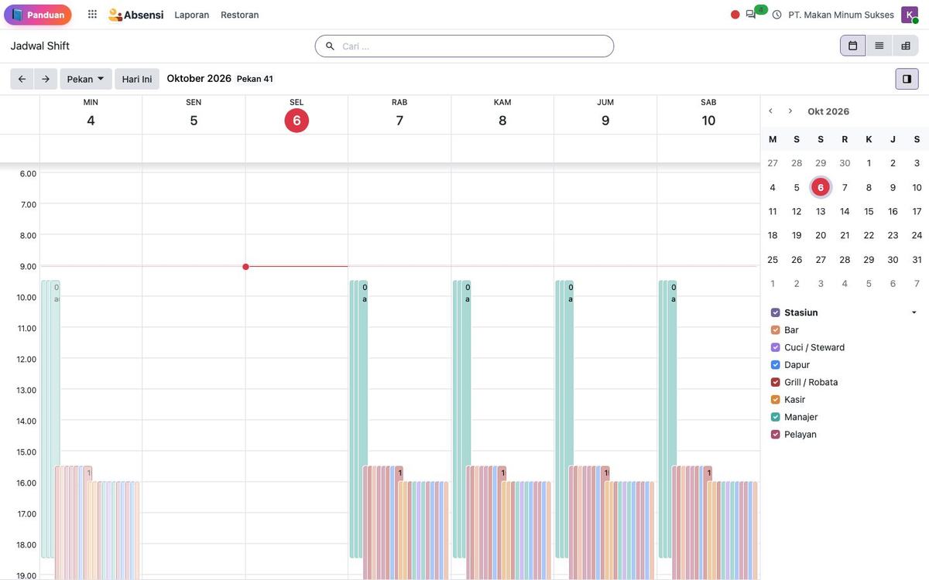Switch to list view
The height and width of the screenshot is (580, 929).
[879, 46]
